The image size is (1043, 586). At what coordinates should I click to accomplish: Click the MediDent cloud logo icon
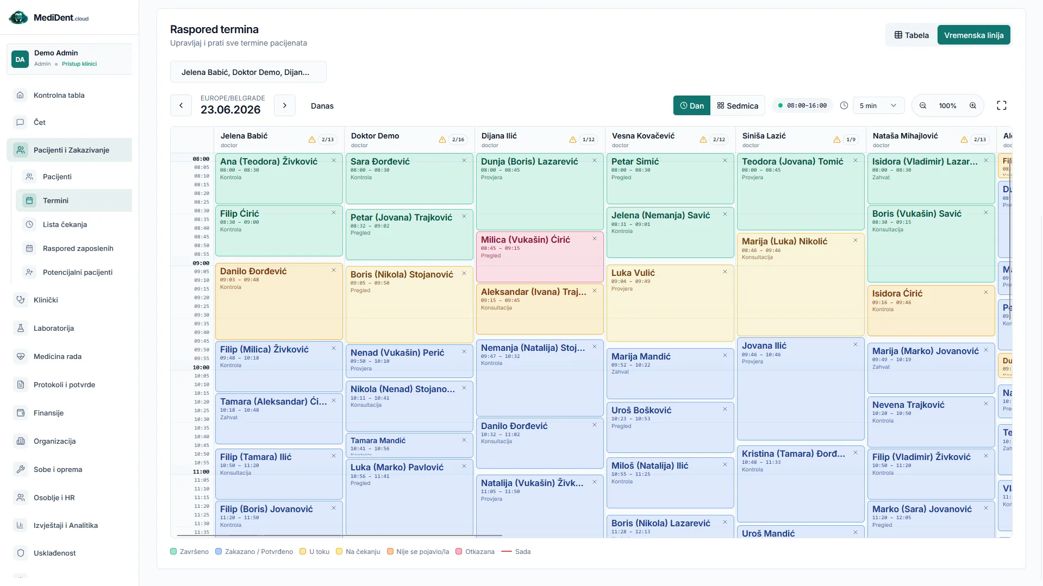[18, 17]
